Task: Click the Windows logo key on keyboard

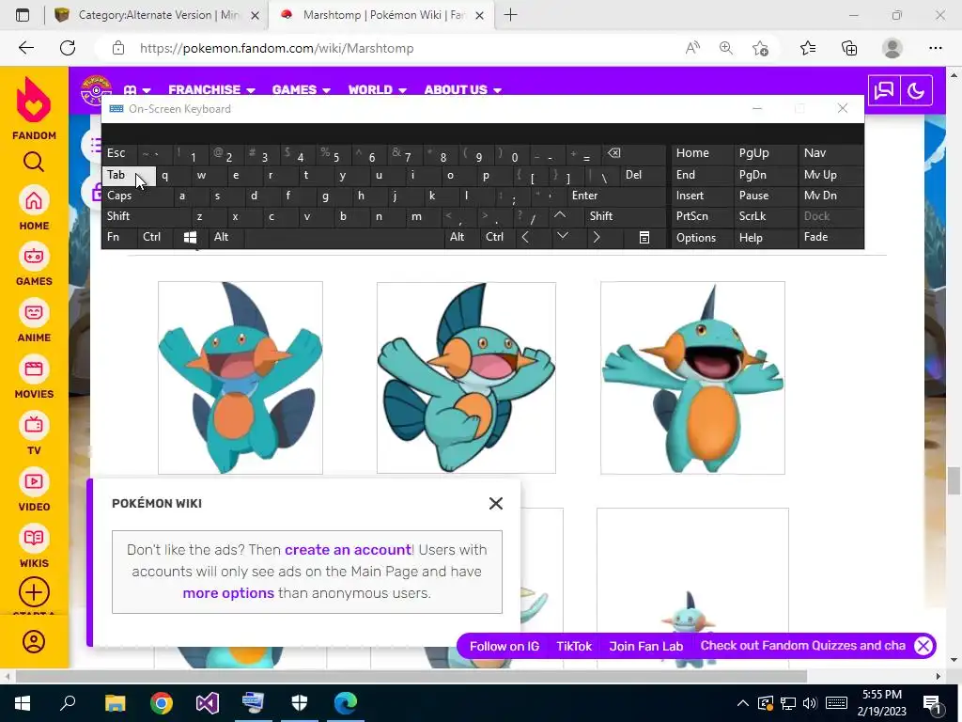Action: coord(190,237)
